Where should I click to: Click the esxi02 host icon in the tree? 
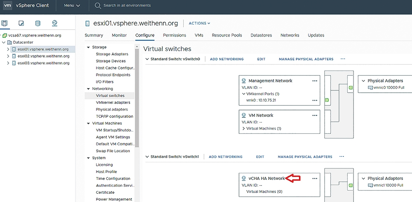(14, 56)
